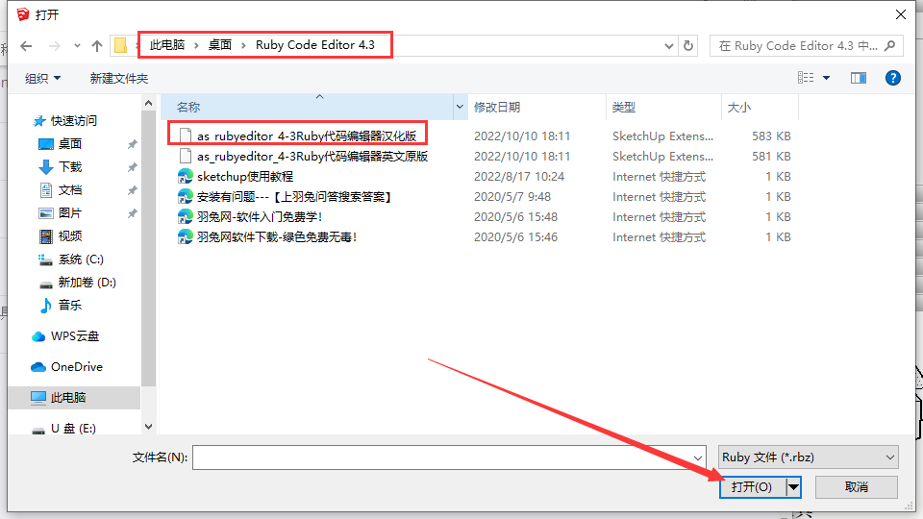The image size is (923, 519).
Task: Open the 名称 column filter dropdown
Action: pyautogui.click(x=460, y=107)
